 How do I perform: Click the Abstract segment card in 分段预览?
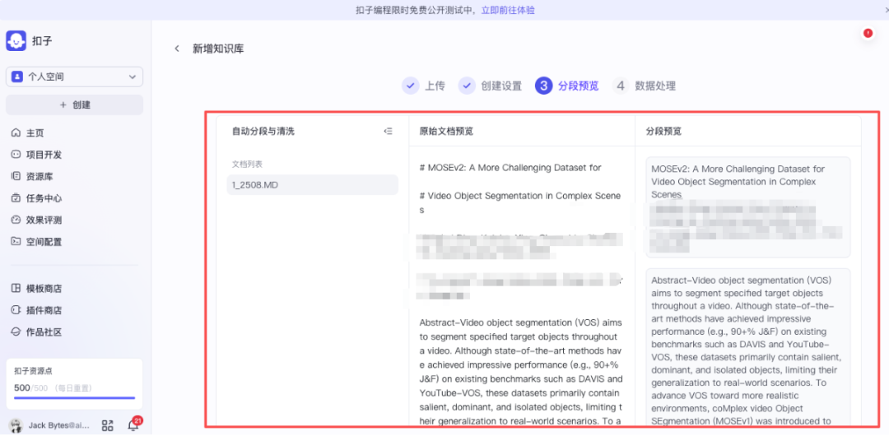[747, 347]
